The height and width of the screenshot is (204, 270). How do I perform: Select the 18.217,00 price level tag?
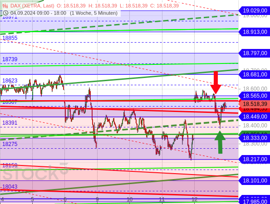click(254, 159)
